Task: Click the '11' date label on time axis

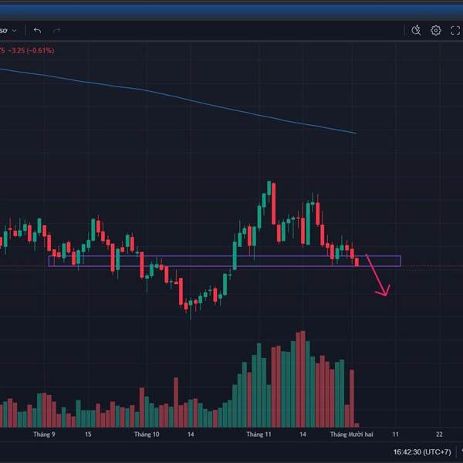Action: pos(395,434)
